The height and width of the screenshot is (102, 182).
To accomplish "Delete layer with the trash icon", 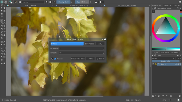I will [180, 96].
